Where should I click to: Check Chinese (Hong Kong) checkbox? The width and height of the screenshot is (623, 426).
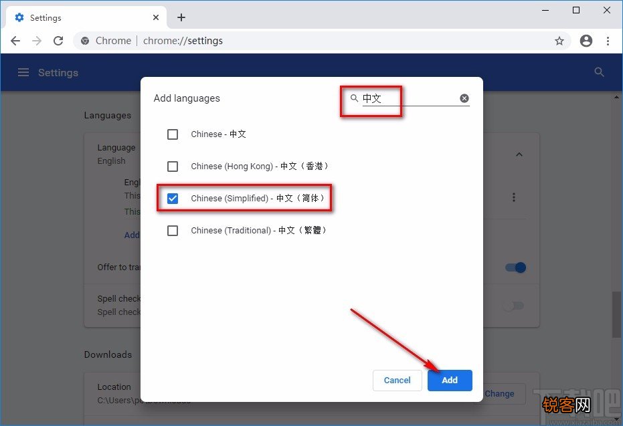point(173,167)
